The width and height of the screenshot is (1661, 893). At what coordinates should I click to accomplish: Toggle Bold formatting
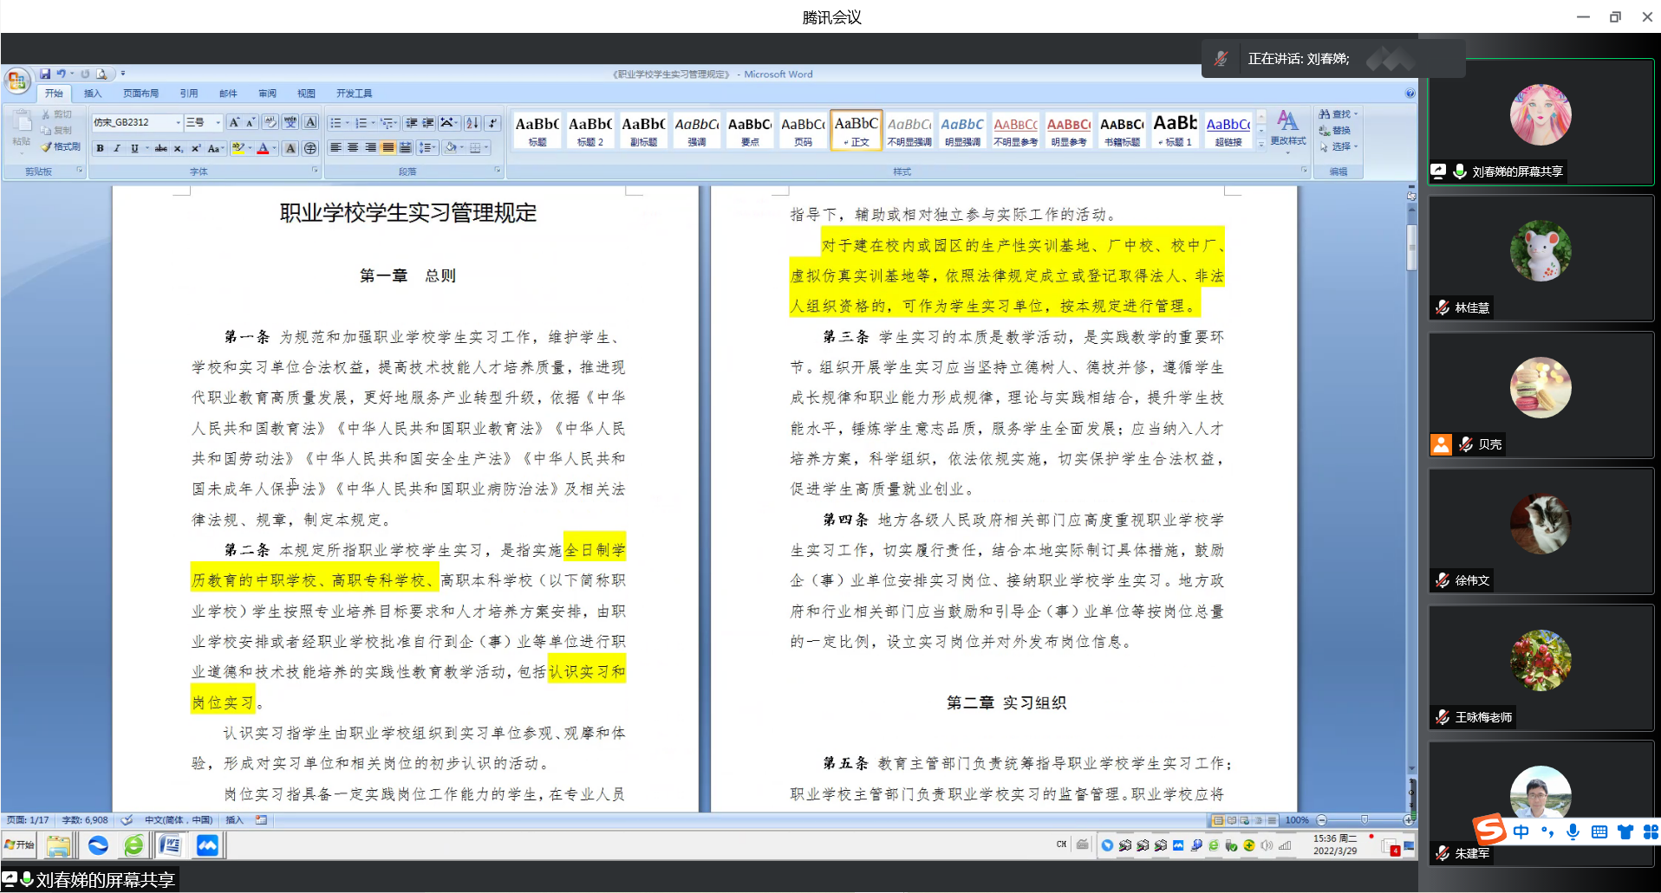click(x=100, y=148)
